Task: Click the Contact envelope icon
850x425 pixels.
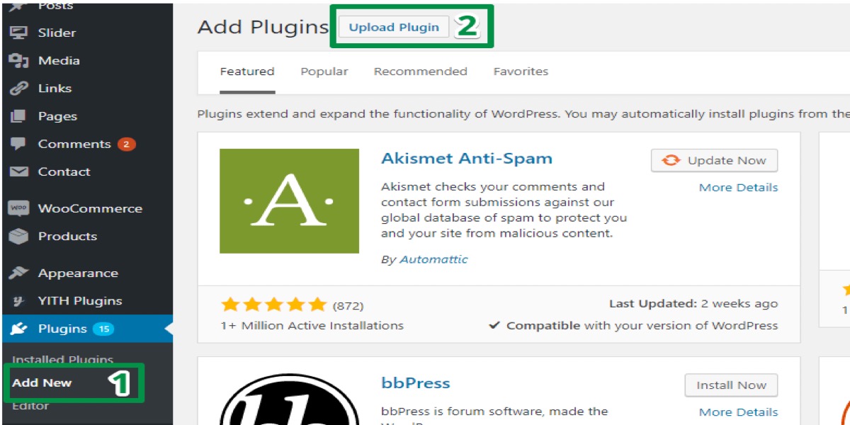Action: (18, 171)
